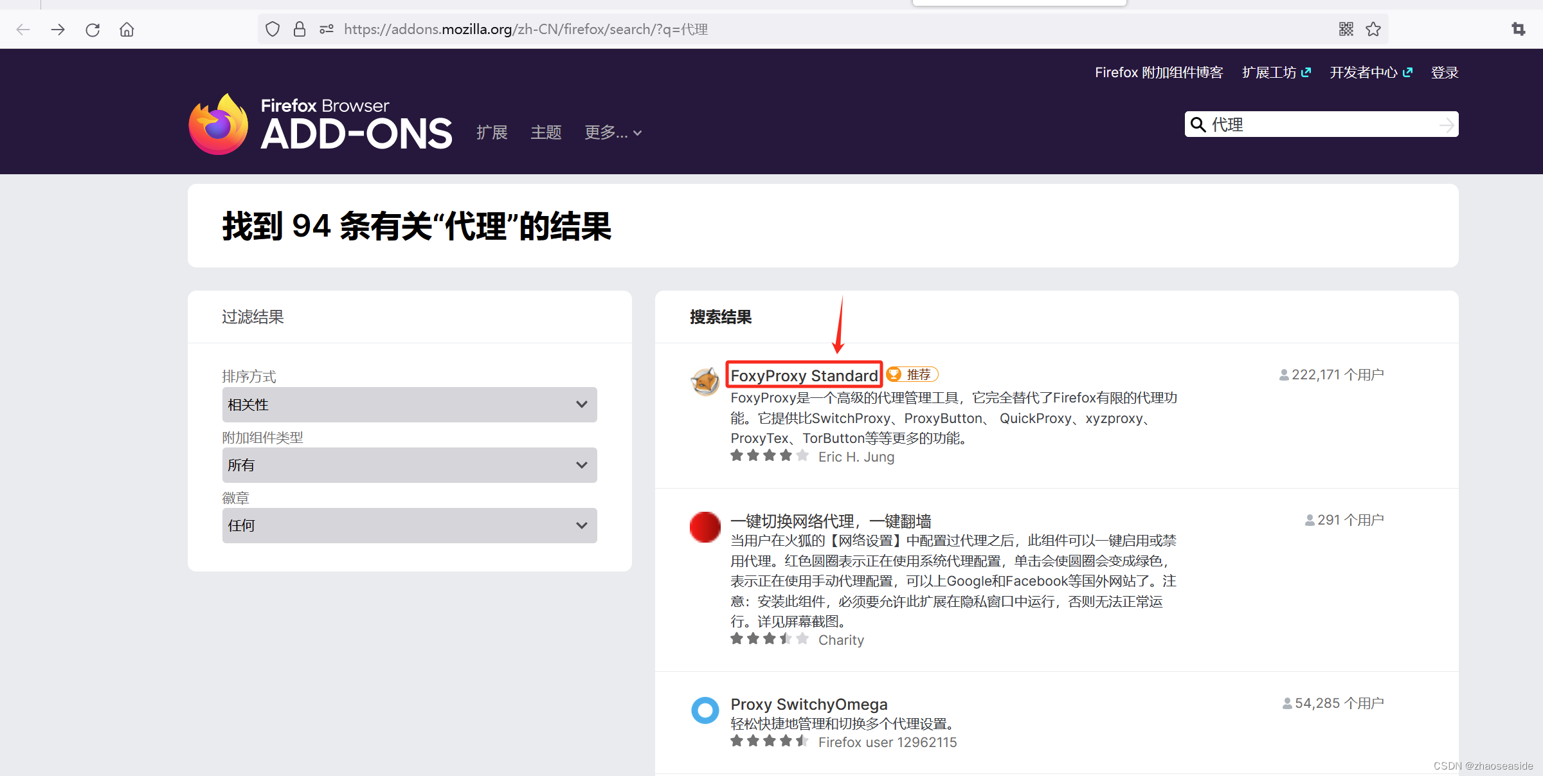1543x776 pixels.
Task: Click the star rating of FoxyProxy Standard
Action: coord(770,456)
